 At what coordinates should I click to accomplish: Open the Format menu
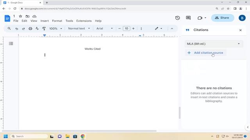point(57,21)
